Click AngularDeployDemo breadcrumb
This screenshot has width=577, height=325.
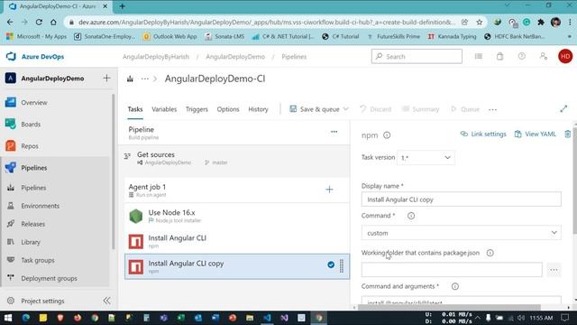point(235,57)
